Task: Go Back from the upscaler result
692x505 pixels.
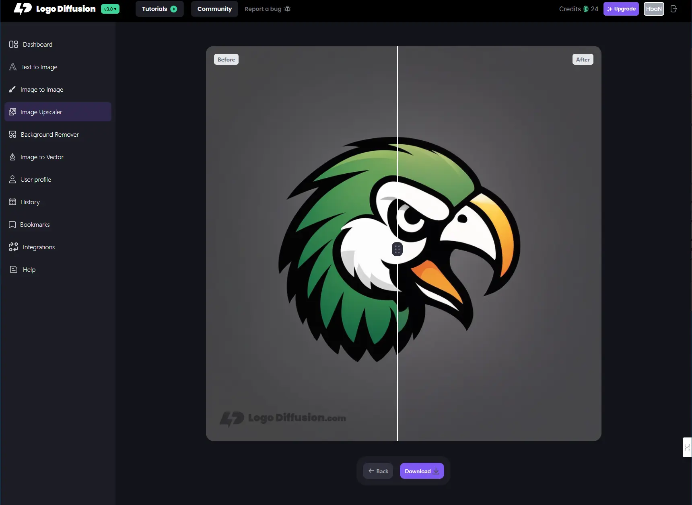Action: click(378, 471)
